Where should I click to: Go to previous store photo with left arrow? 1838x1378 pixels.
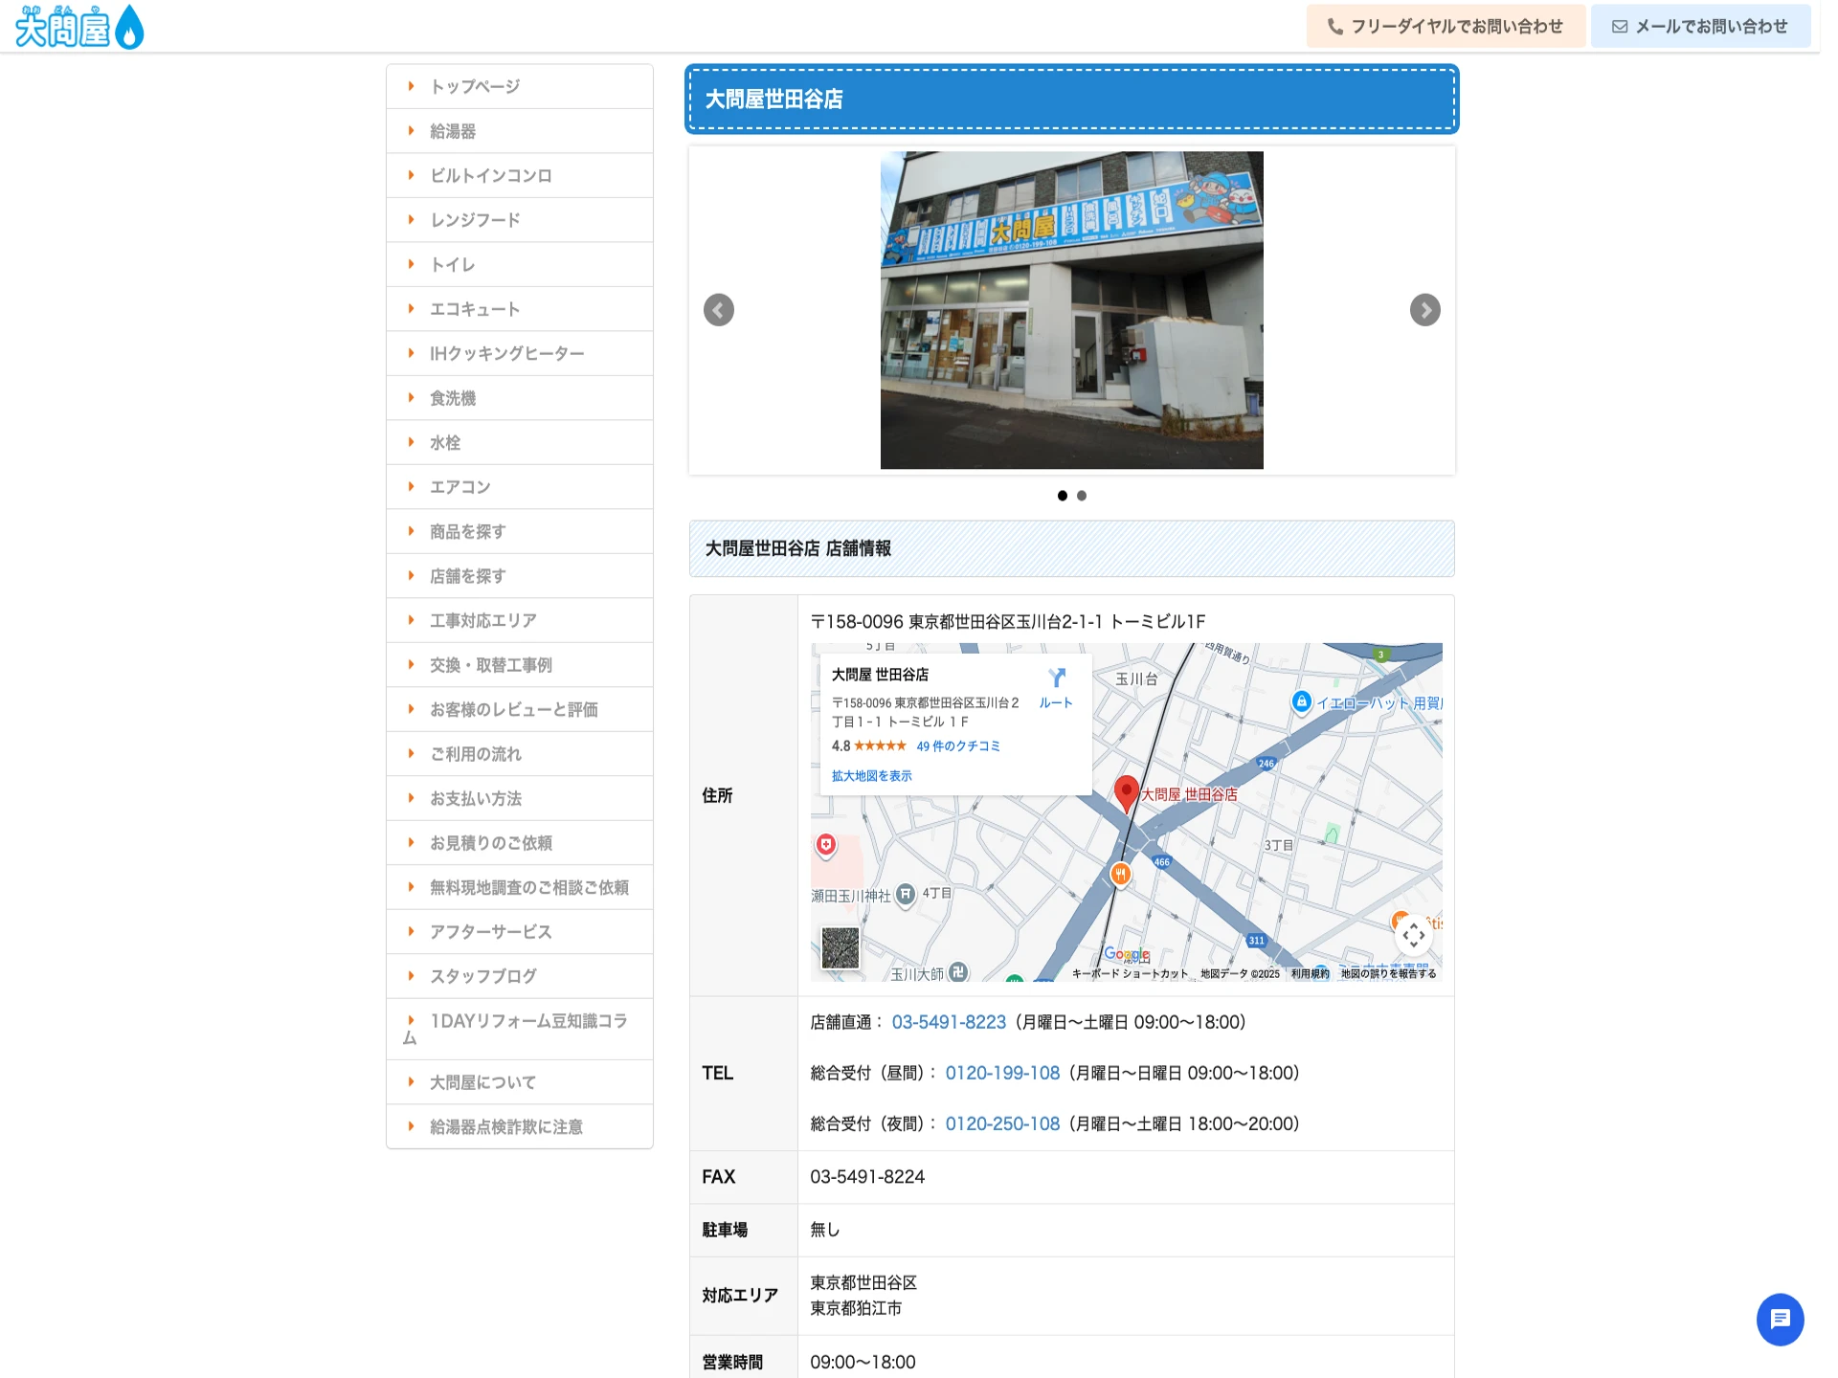[718, 309]
